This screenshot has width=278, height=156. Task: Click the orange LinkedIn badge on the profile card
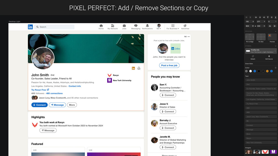133,68
